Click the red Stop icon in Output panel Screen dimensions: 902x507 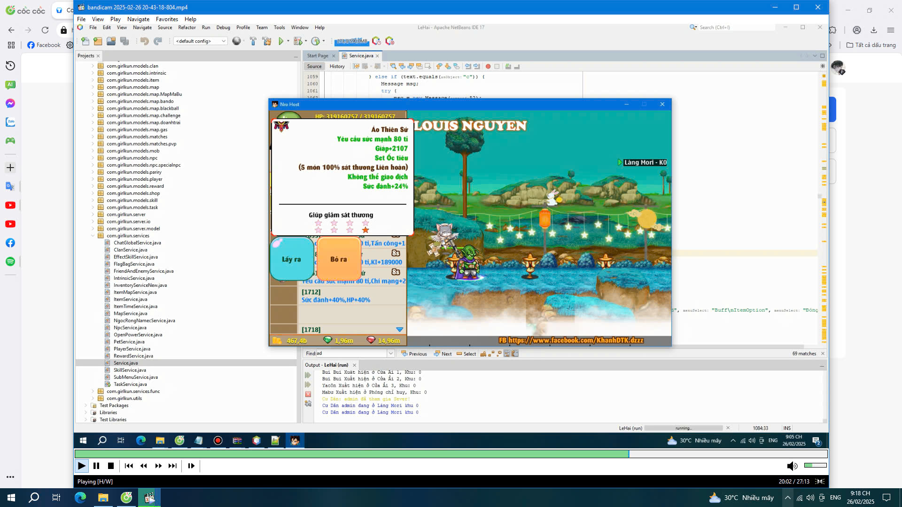pyautogui.click(x=308, y=394)
